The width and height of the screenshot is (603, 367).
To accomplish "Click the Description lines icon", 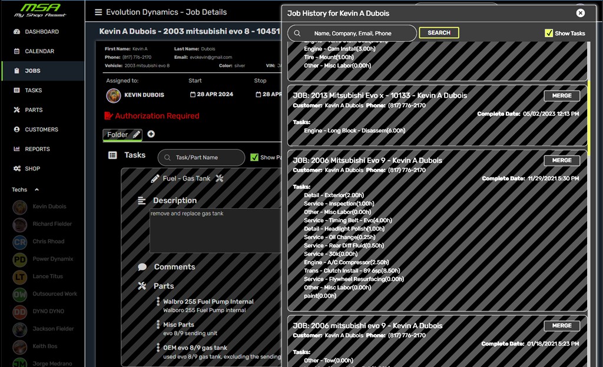I will [x=142, y=201].
